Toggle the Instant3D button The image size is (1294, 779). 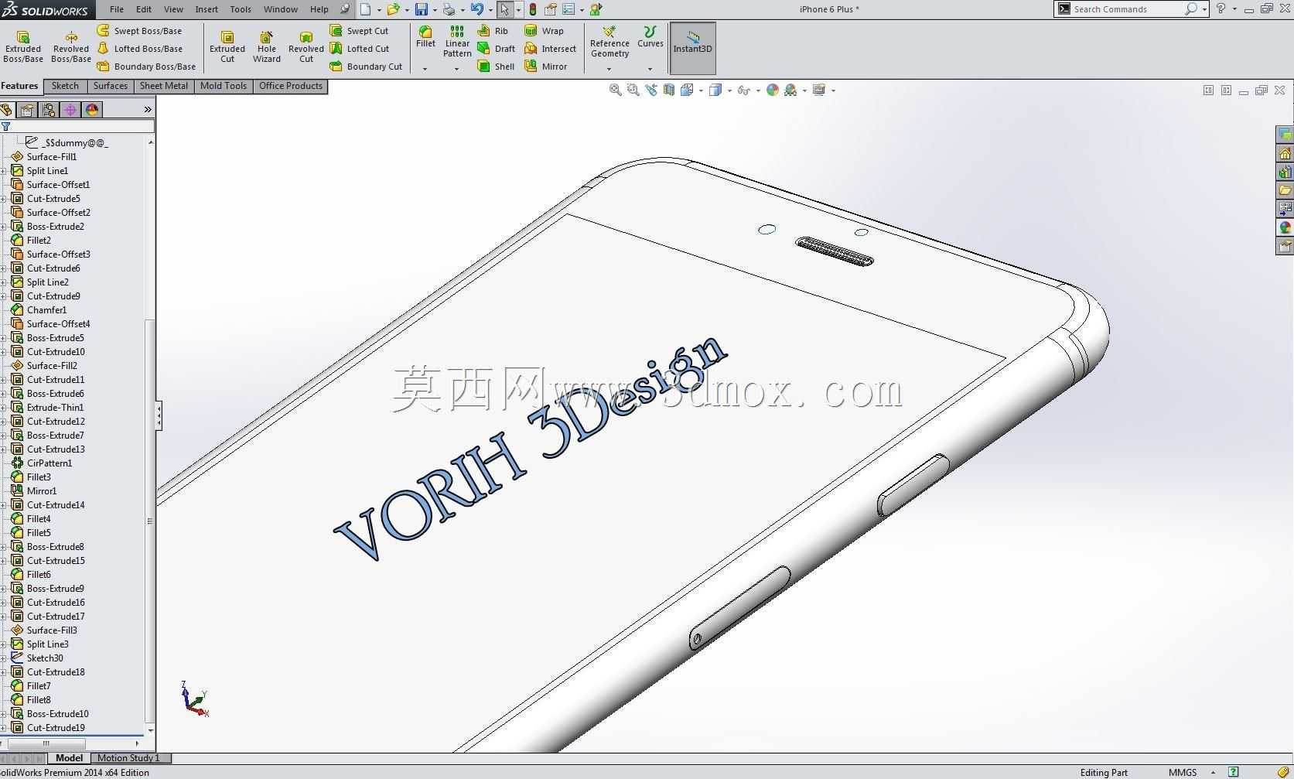click(692, 48)
